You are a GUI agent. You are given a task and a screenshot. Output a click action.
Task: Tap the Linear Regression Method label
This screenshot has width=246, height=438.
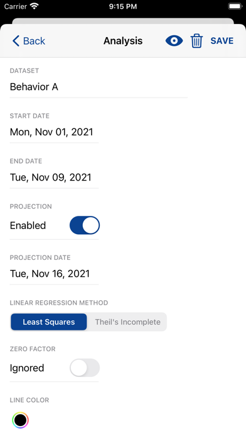click(59, 303)
